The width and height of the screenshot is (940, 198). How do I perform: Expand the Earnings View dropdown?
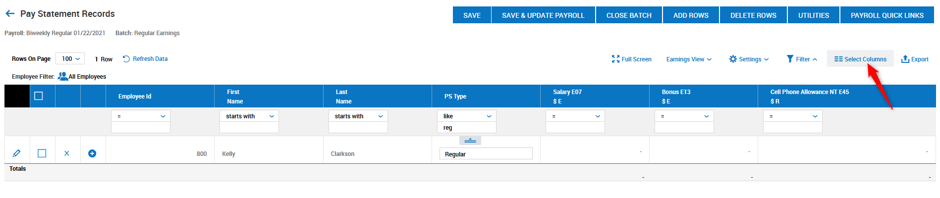(x=689, y=59)
